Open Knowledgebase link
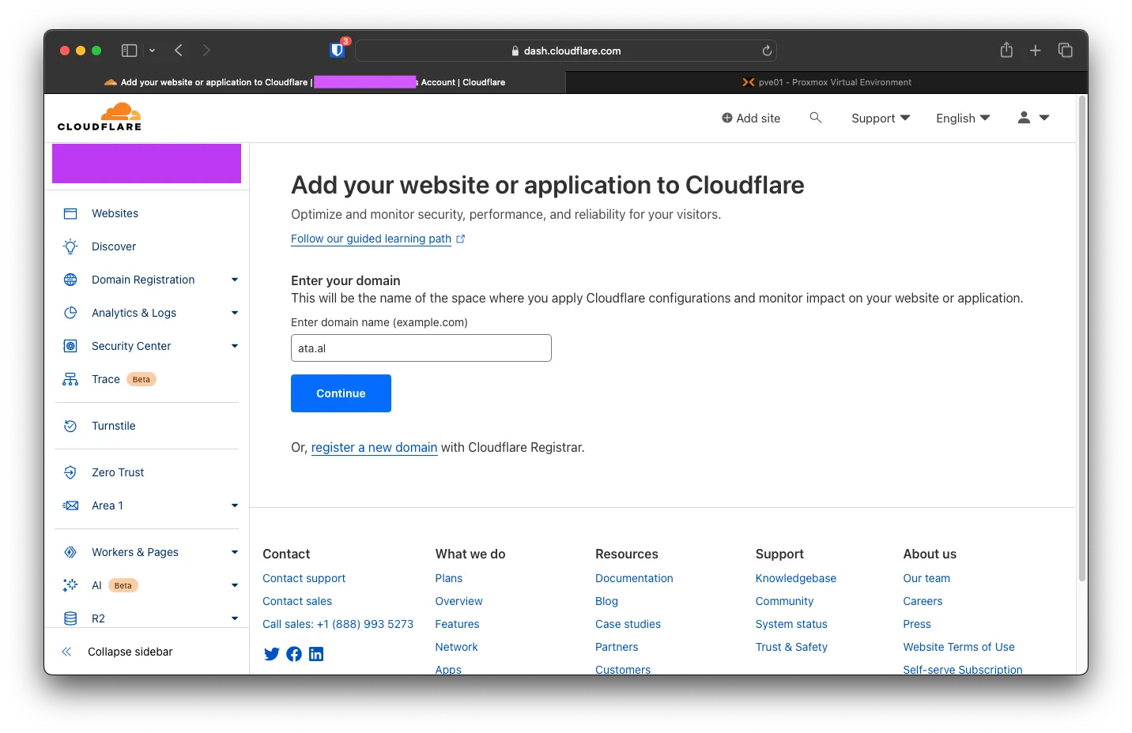This screenshot has height=733, width=1132. [x=795, y=578]
